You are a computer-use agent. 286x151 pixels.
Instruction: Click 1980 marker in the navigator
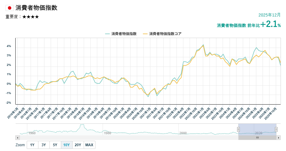107,133
